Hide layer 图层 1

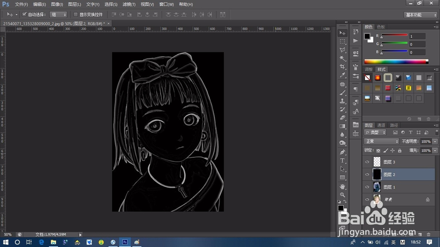pyautogui.click(x=367, y=187)
